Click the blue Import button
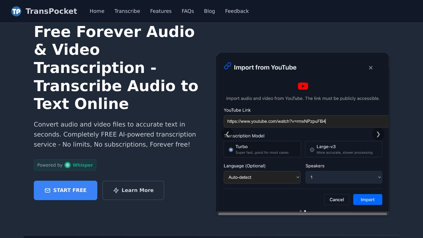The height and width of the screenshot is (238, 423). pos(368,199)
